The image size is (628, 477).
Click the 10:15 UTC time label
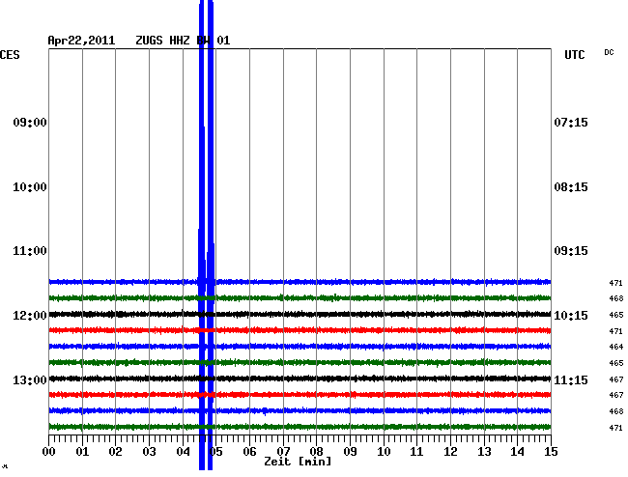(571, 316)
